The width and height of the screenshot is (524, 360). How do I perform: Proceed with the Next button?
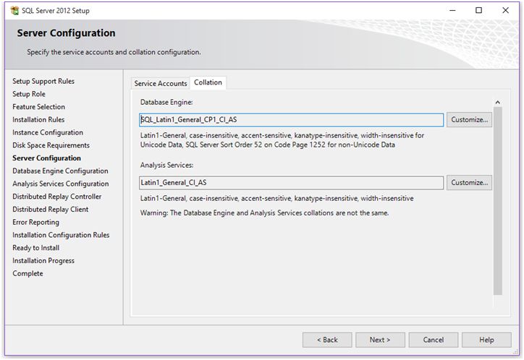(379, 340)
